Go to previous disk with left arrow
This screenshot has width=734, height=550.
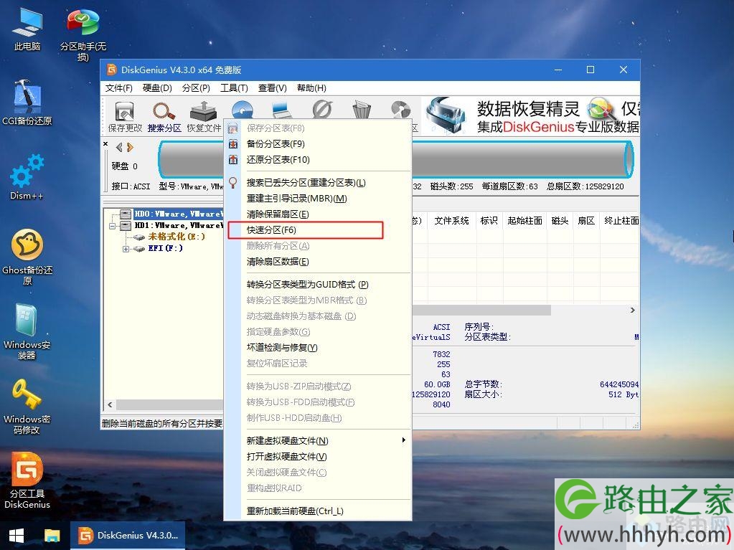coord(119,147)
